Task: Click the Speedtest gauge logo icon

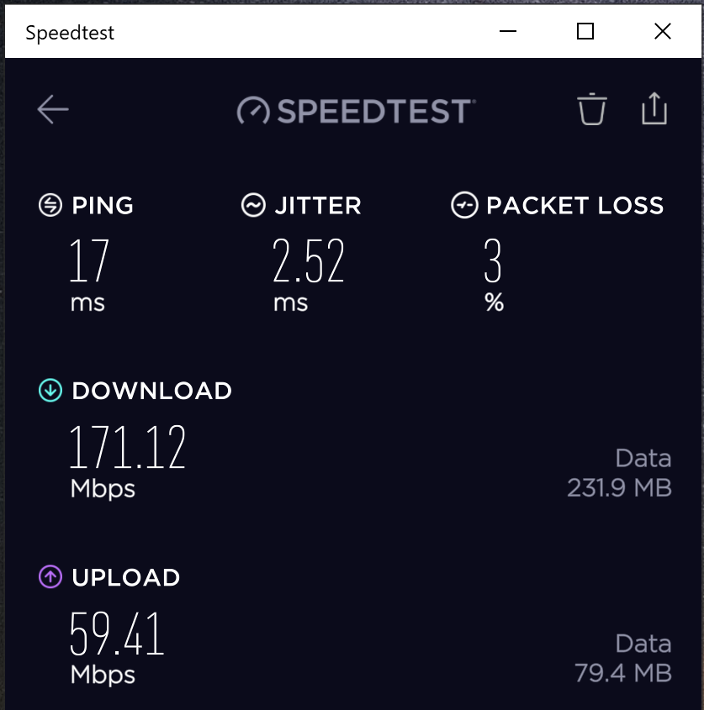Action: [x=253, y=111]
